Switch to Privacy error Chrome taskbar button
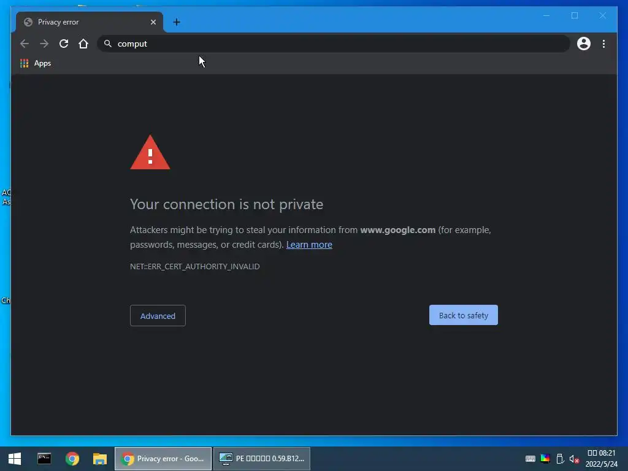628x471 pixels. click(163, 459)
